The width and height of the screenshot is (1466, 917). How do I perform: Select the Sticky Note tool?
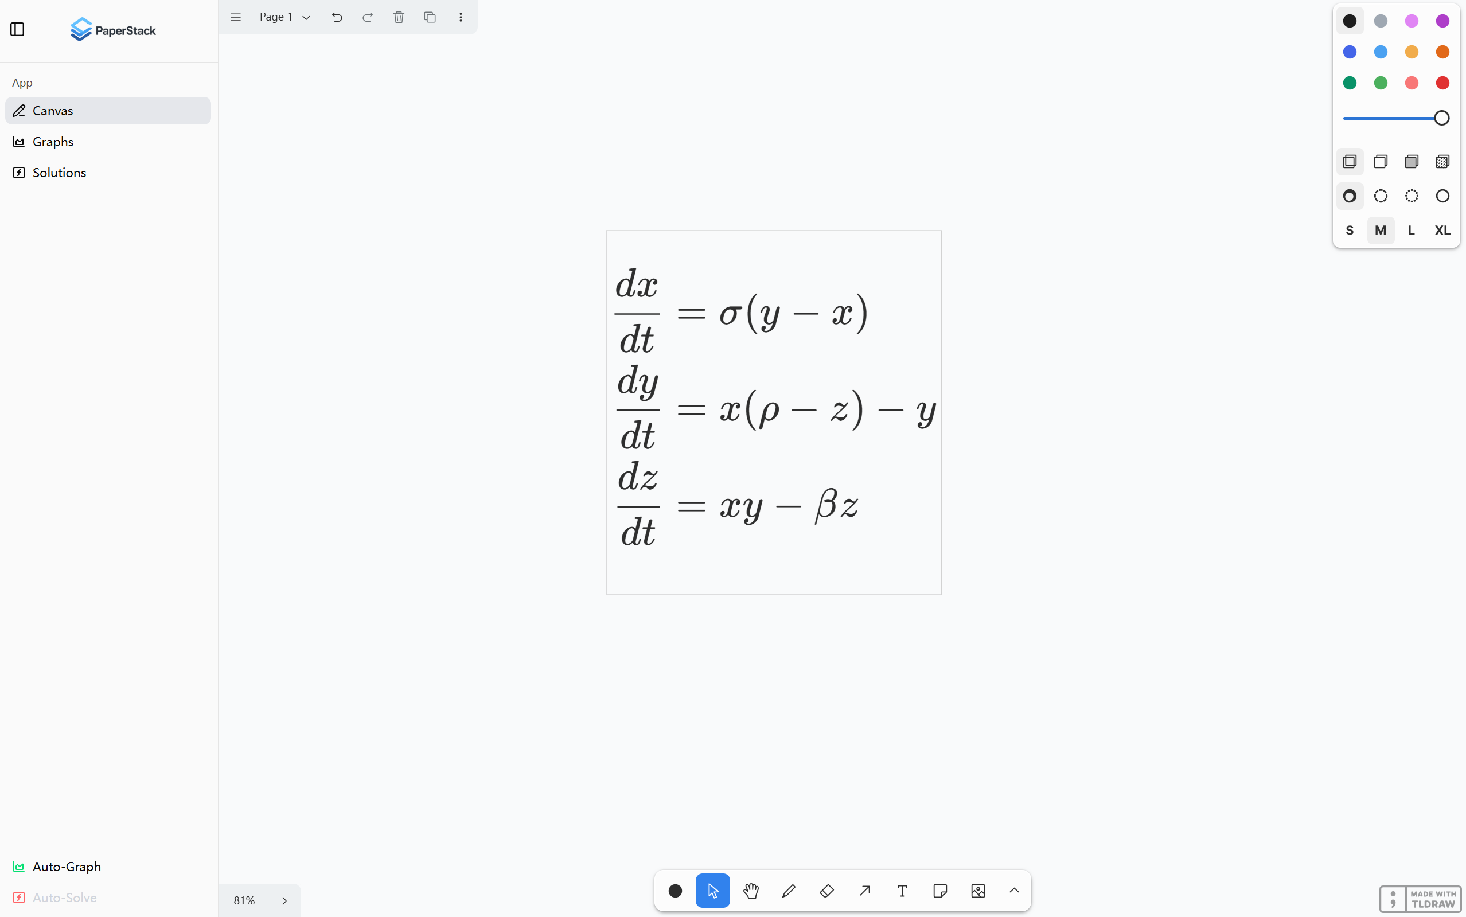(940, 890)
